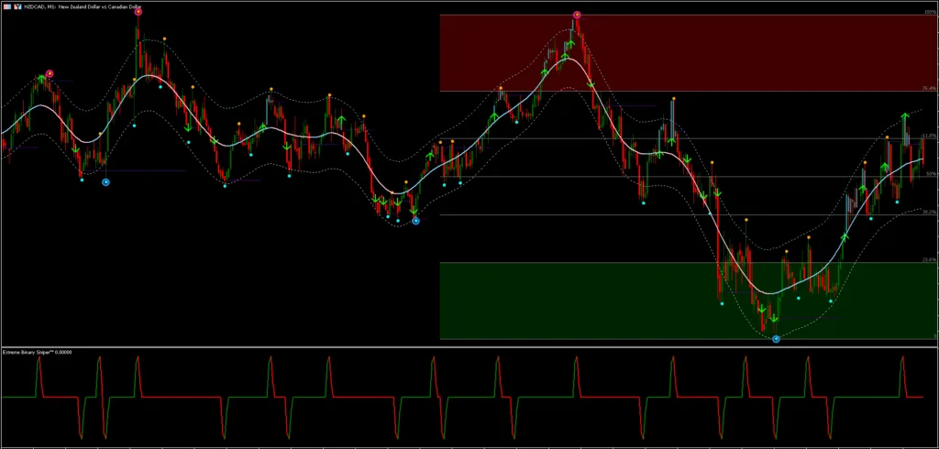
Task: Click the small candlestick chart icon beside the title
Action: point(17,6)
